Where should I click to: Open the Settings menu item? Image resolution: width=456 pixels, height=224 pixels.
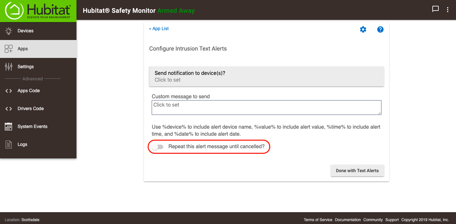(38, 67)
